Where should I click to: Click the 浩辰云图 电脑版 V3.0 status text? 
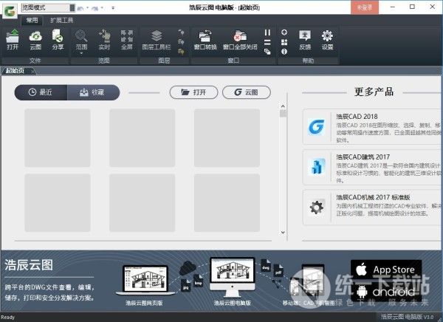point(407,317)
